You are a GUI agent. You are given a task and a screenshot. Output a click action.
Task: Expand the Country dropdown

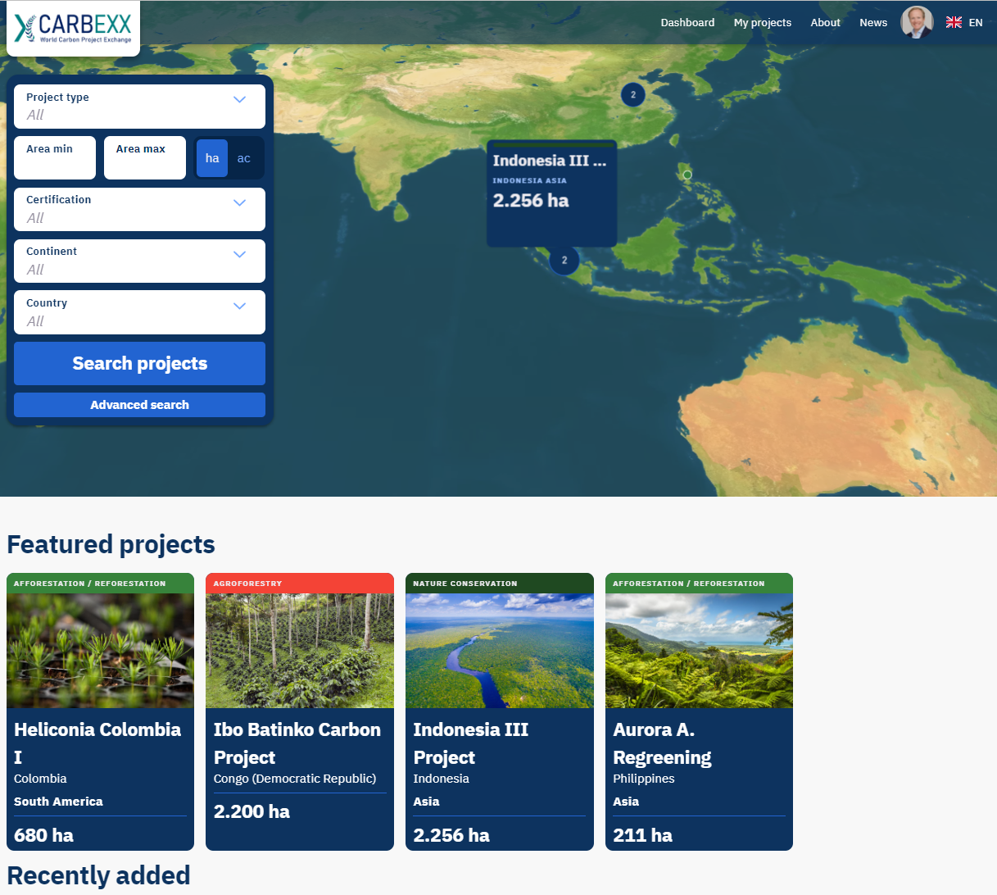point(139,312)
